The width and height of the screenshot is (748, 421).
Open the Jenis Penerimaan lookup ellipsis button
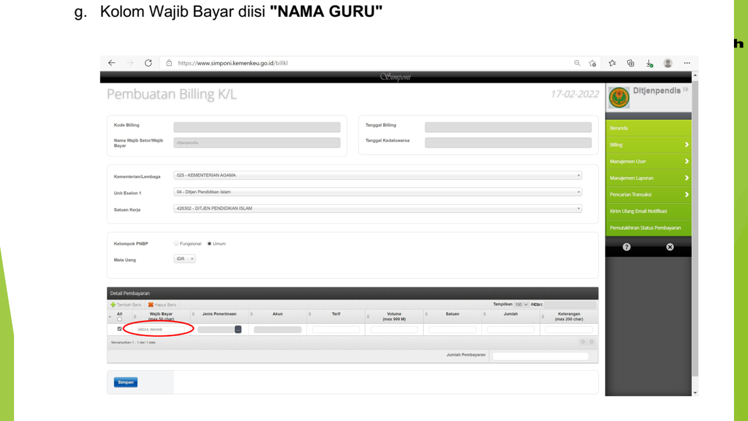click(238, 330)
